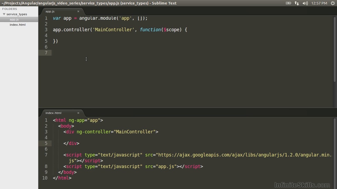Click the closing html tag

62,178
